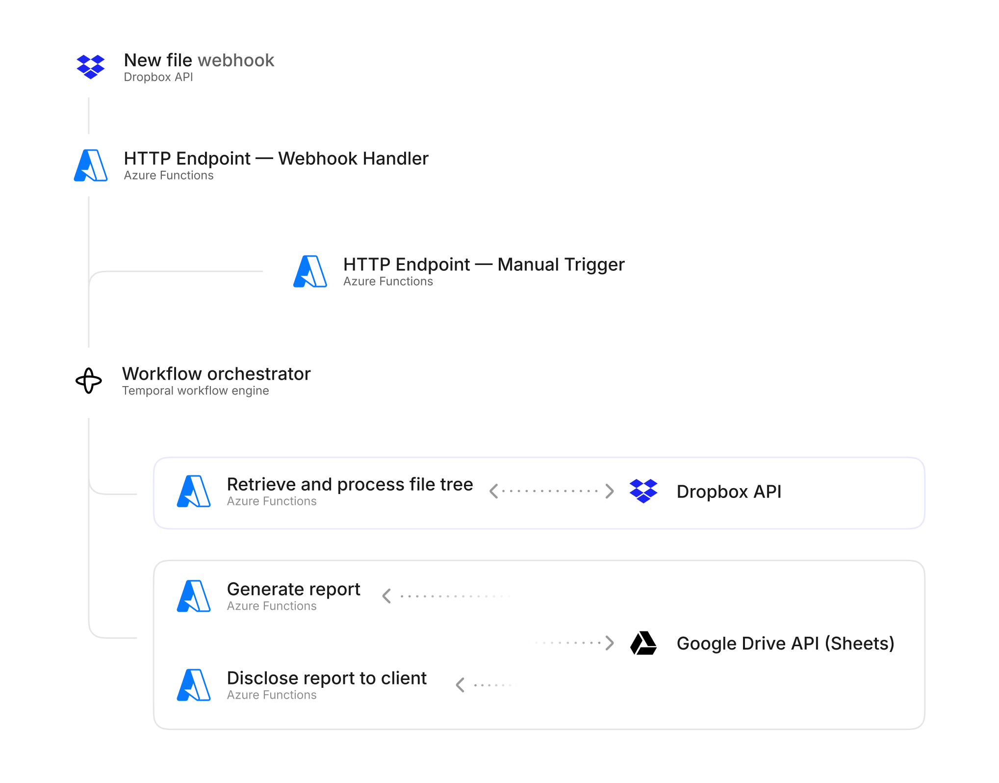Click left arrow chevron beside Disclose report to client

(x=460, y=685)
